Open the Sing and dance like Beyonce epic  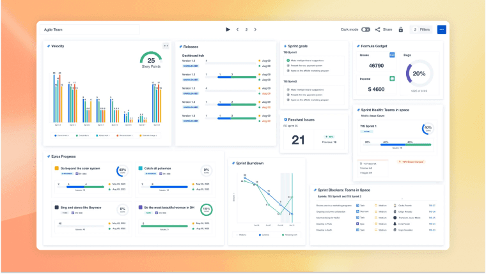[x=81, y=208]
